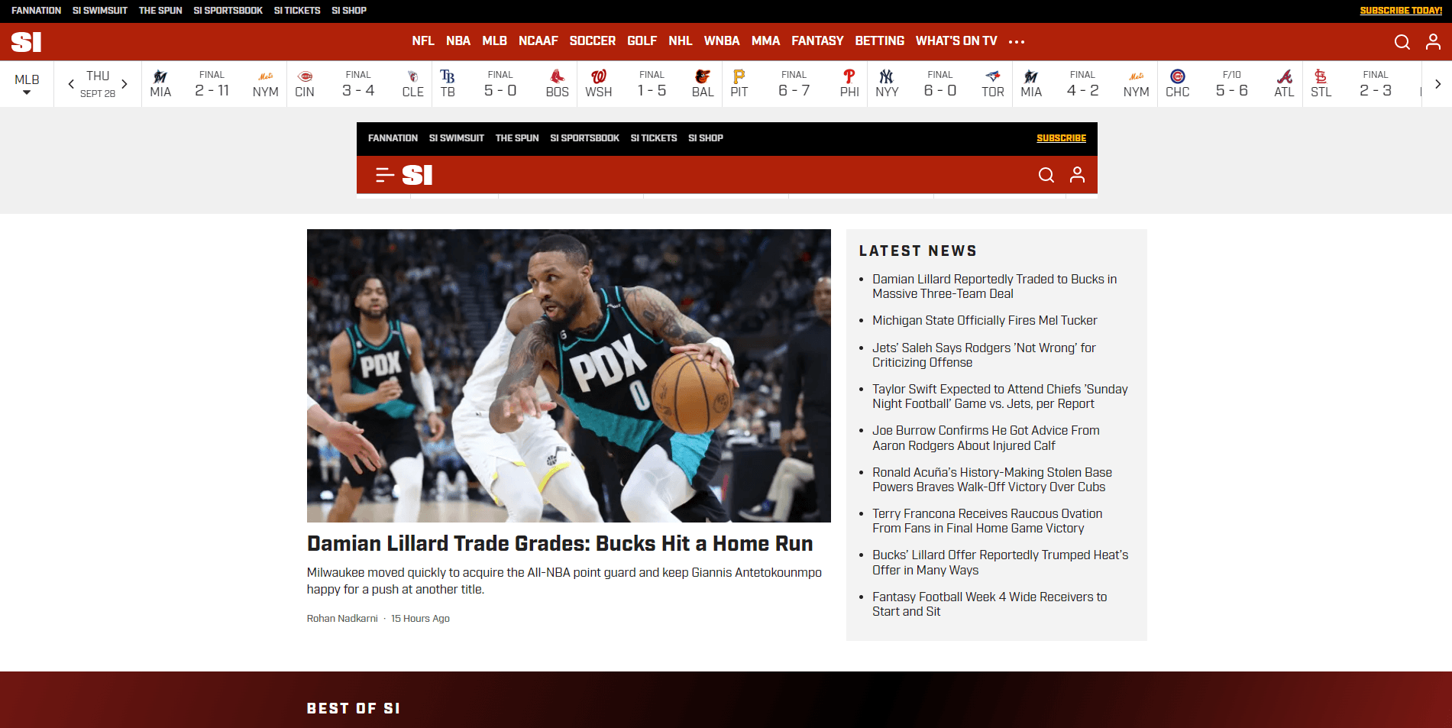
Task: Open search in the inner SI header
Action: tap(1046, 175)
